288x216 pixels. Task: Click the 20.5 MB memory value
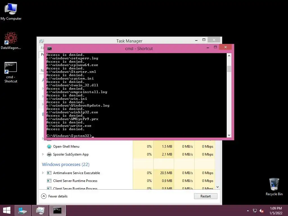pyautogui.click(x=166, y=173)
